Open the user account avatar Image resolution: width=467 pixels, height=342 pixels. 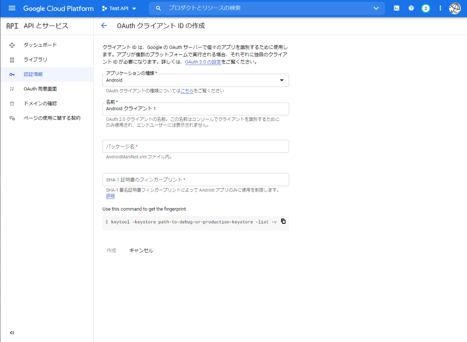455,8
